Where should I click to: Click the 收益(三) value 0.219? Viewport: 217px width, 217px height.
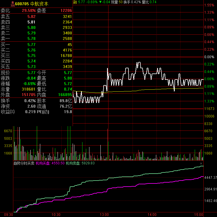pyautogui.click(x=30, y=112)
